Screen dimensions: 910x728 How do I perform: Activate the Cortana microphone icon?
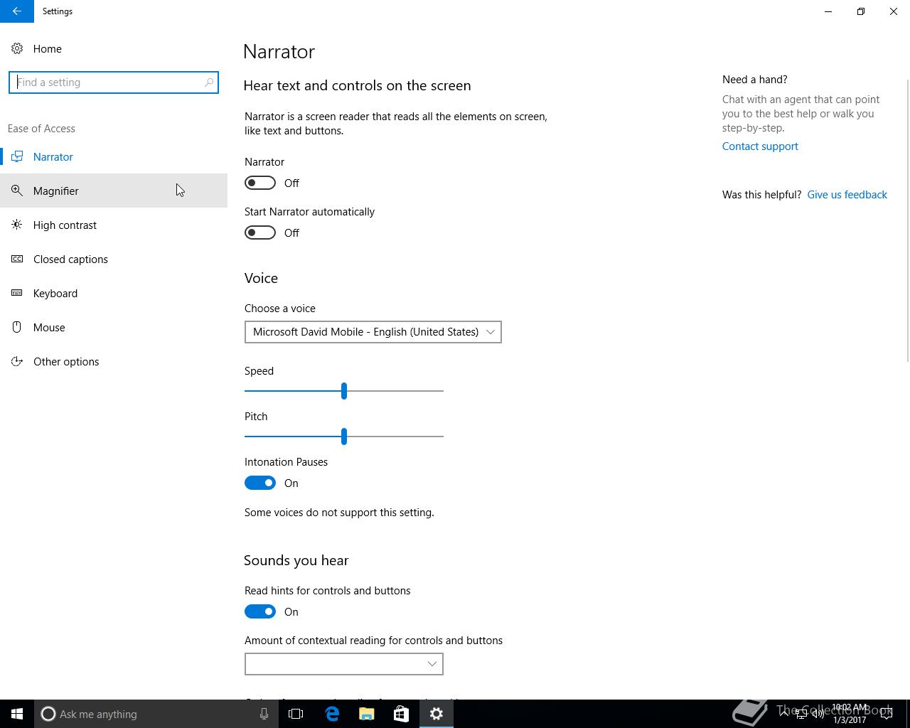pyautogui.click(x=264, y=714)
